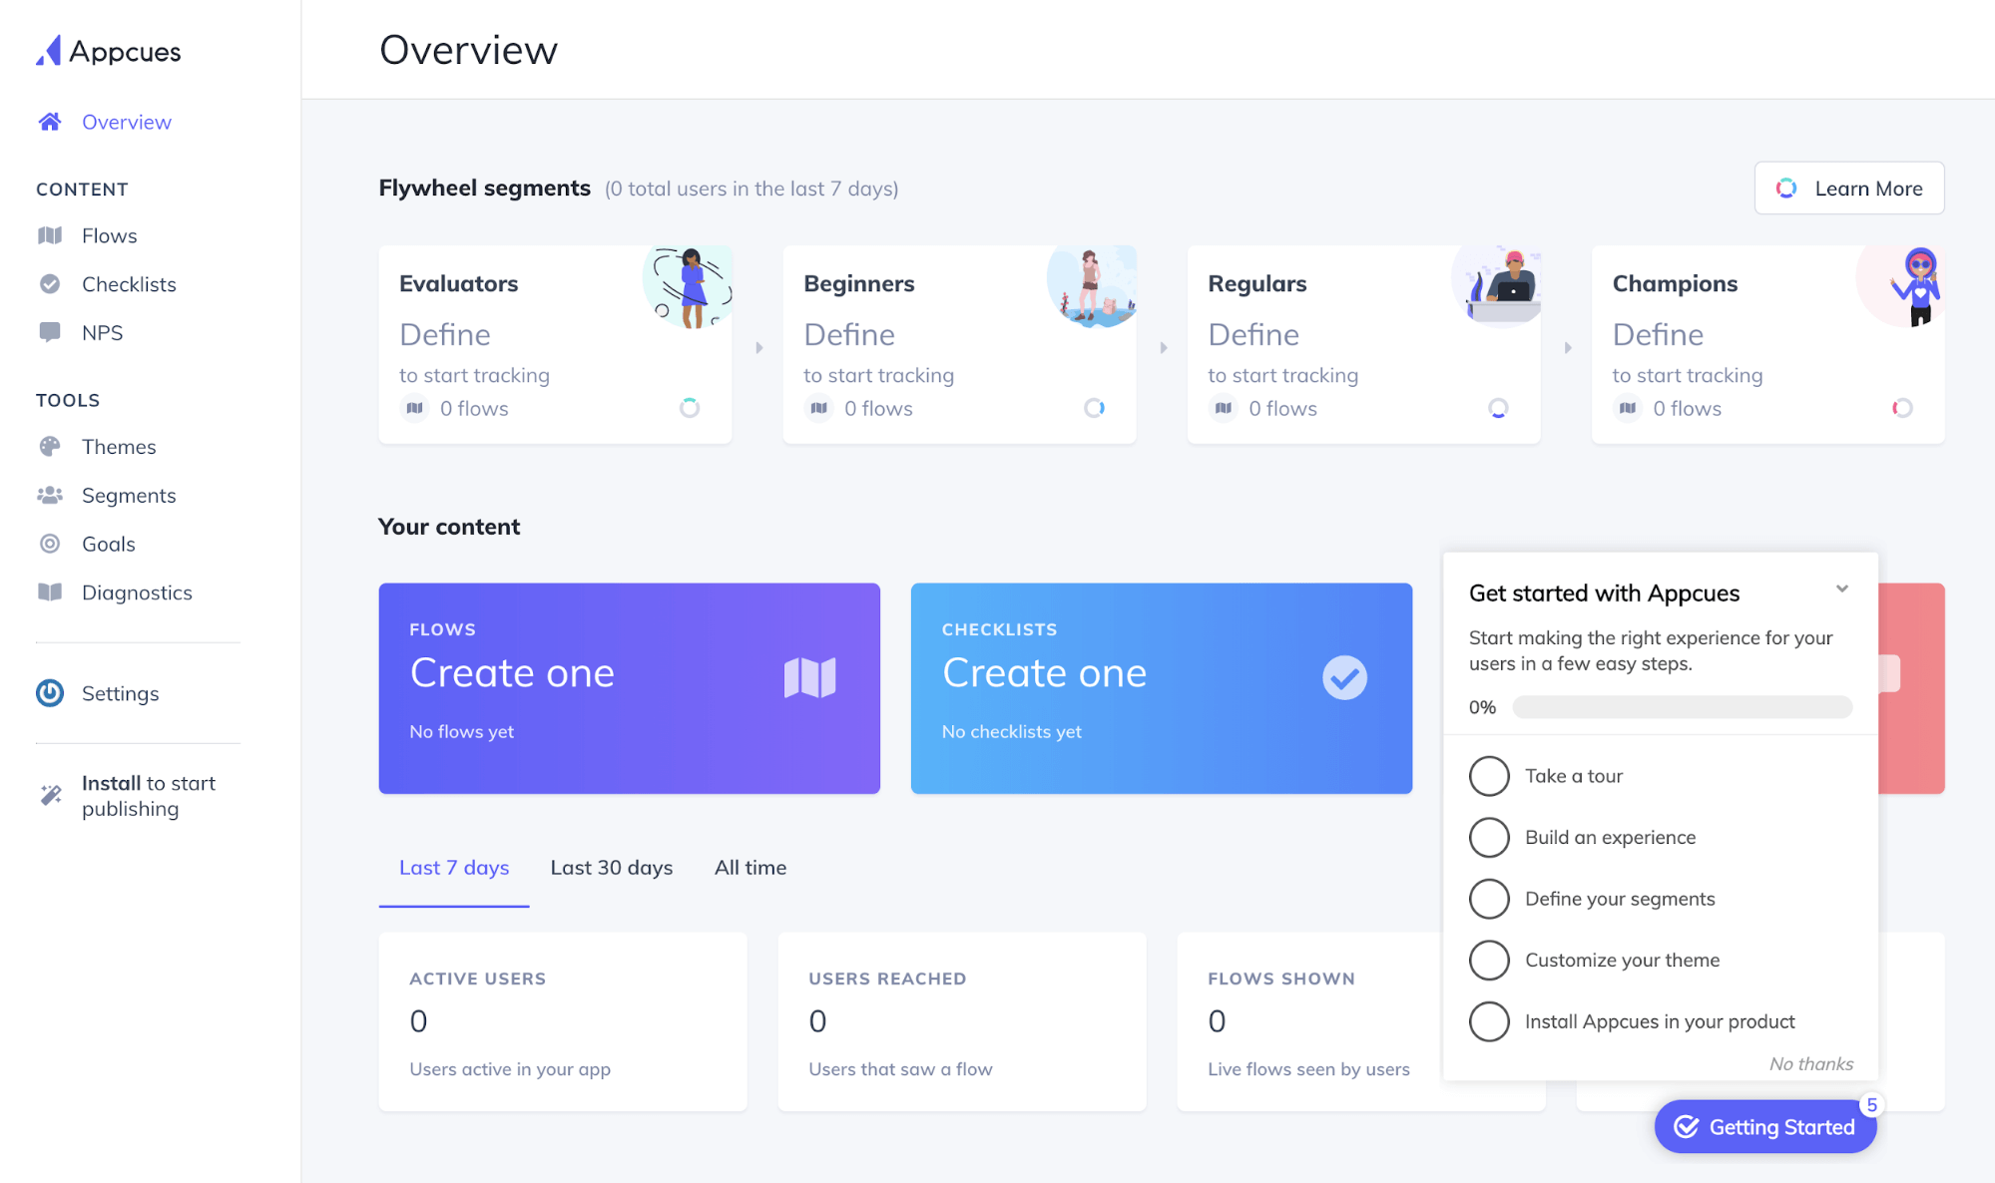Click No thanks link
Viewport: 1995px width, 1183px height.
click(x=1811, y=1064)
